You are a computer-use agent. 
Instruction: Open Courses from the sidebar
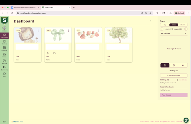(4, 42)
